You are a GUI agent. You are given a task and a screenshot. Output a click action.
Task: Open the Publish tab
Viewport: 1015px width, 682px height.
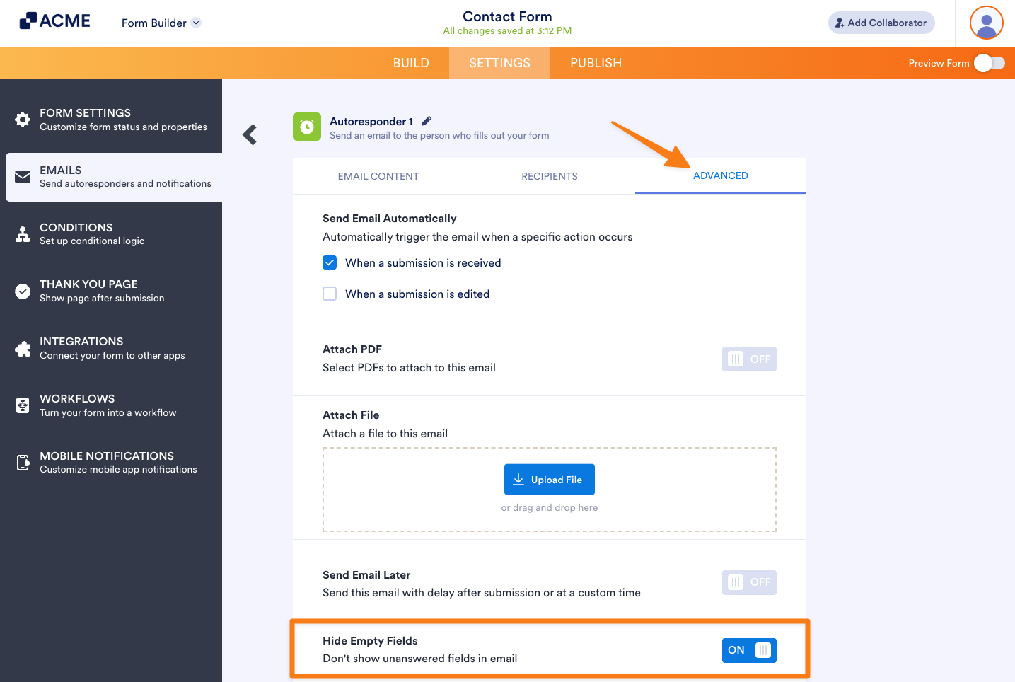point(596,62)
